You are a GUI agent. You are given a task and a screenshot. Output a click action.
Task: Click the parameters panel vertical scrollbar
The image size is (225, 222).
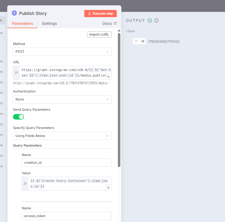click(119, 99)
